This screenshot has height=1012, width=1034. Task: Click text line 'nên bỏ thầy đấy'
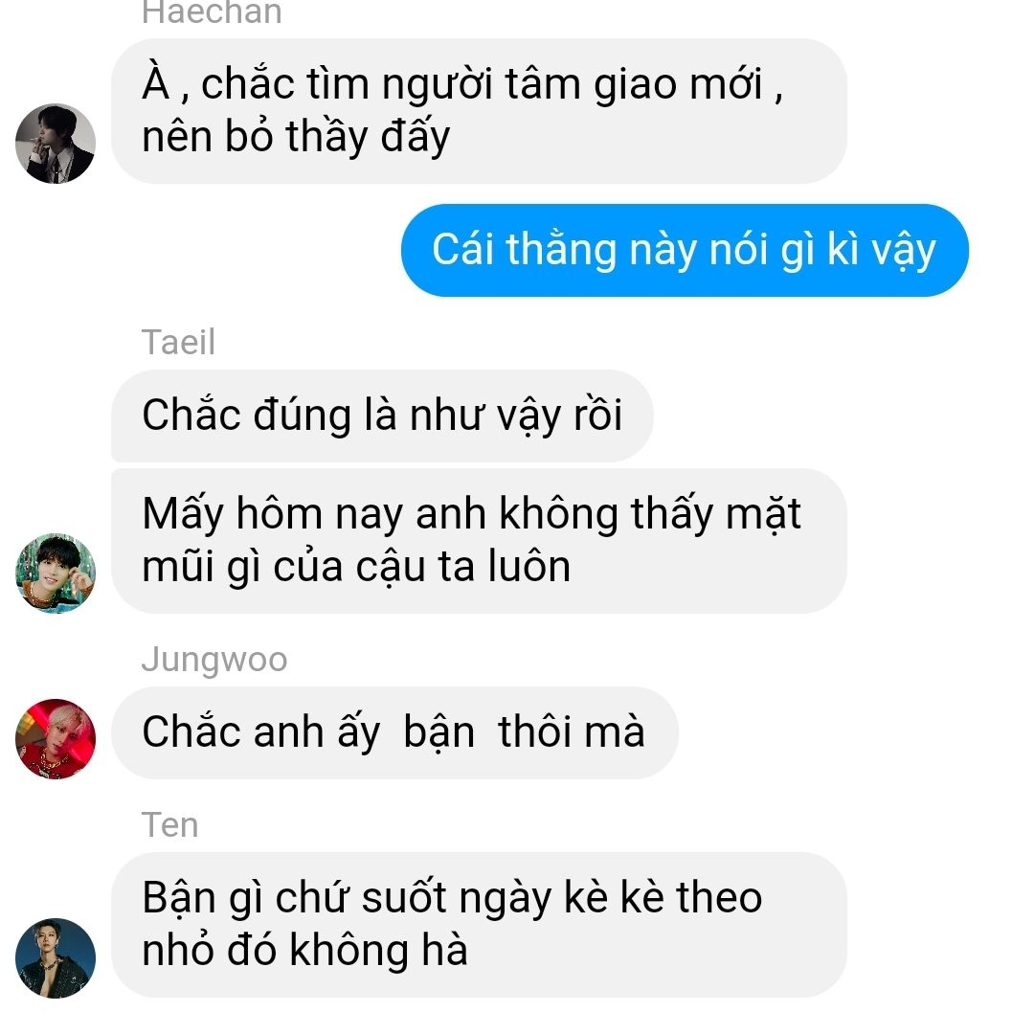(296, 137)
